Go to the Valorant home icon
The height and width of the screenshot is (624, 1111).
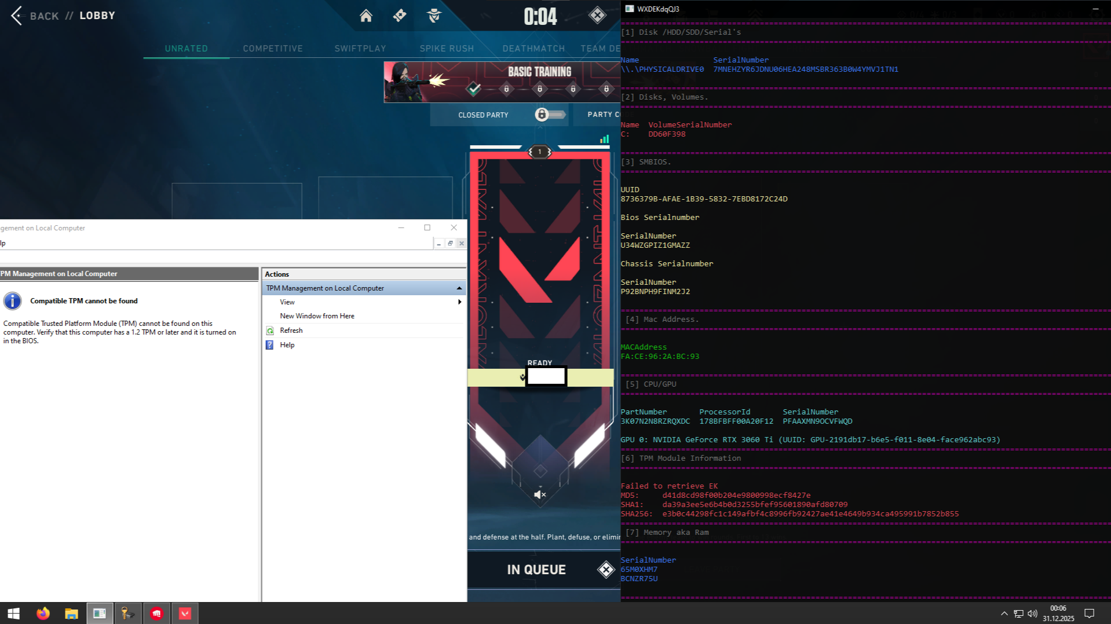[x=366, y=16]
